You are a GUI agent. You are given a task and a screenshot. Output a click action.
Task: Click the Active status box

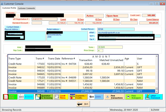tap(94, 16)
